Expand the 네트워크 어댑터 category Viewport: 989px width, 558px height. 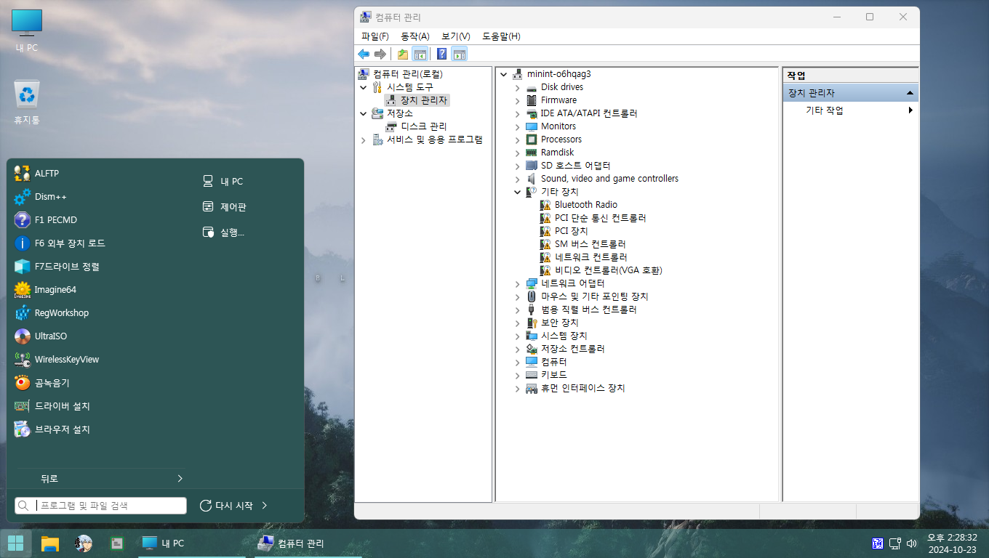[x=518, y=283]
